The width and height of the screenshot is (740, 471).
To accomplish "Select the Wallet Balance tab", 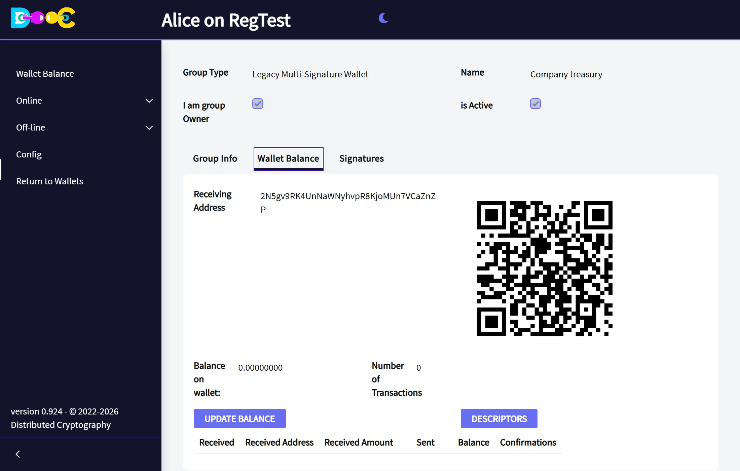I will coord(288,159).
